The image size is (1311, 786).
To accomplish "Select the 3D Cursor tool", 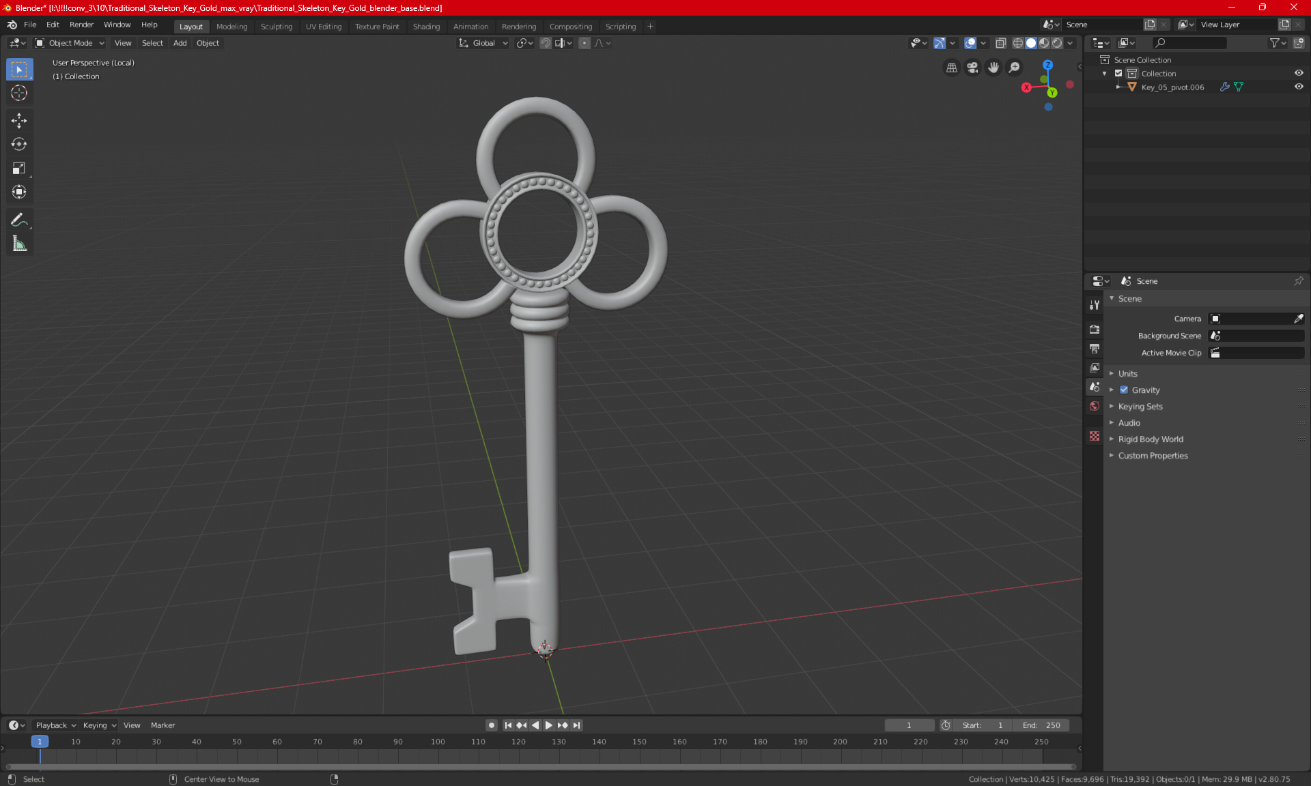I will [x=19, y=93].
